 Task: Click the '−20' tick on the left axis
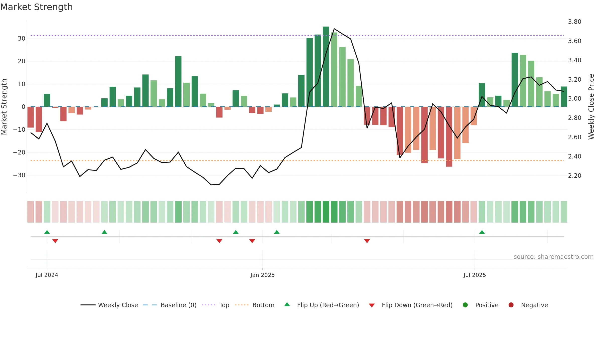point(19,152)
